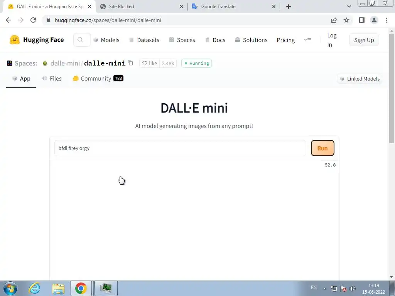Open the network tray icon
The height and width of the screenshot is (296, 395).
coord(334,289)
